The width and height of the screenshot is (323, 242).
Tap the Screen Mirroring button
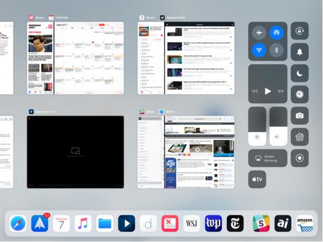268,158
